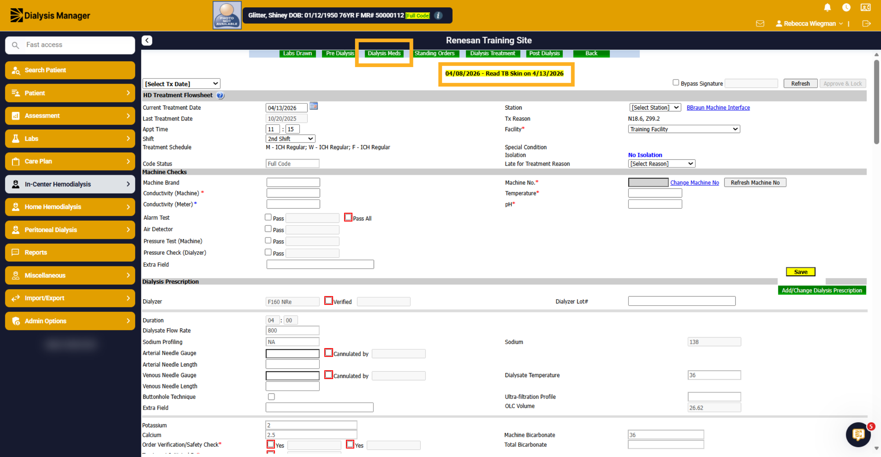The height and width of the screenshot is (457, 881).
Task: Click the patient info icon in banner
Action: pos(438,15)
